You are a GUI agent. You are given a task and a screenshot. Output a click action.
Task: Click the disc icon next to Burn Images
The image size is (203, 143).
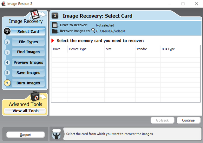pos(7,83)
